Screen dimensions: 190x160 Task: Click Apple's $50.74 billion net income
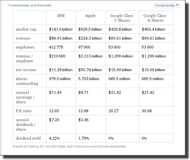click(x=90, y=70)
